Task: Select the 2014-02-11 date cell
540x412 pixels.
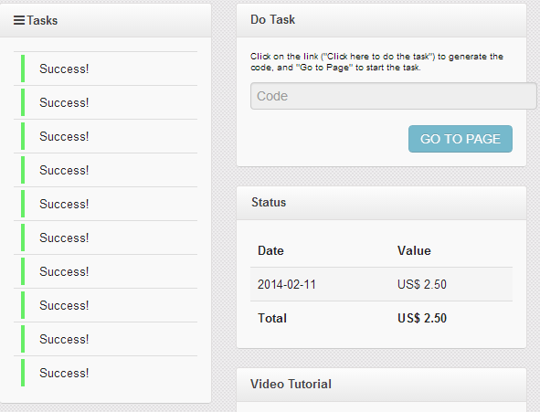Action: [287, 284]
